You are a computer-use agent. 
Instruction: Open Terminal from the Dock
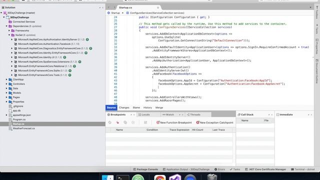click(x=122, y=177)
